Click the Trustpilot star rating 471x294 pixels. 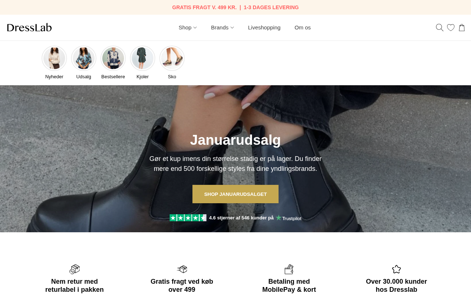coord(188,218)
